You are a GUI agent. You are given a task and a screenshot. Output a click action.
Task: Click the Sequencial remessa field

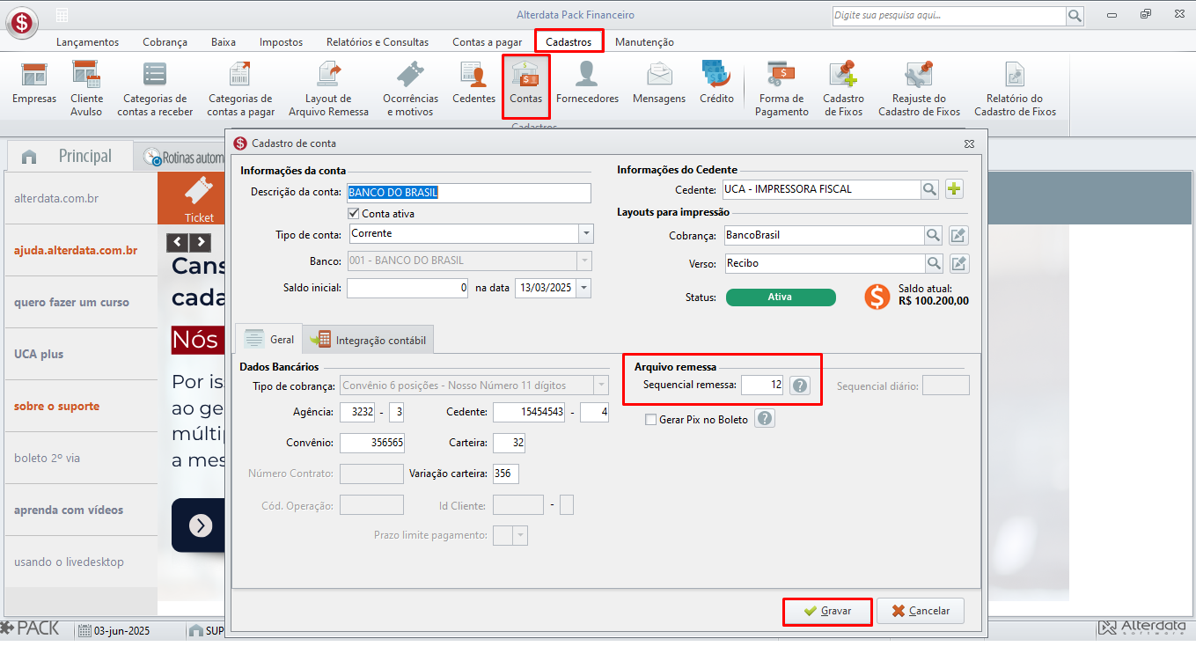762,385
